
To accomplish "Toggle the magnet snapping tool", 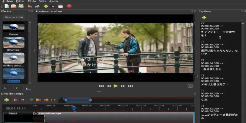I will pyautogui.click(x=15, y=100).
